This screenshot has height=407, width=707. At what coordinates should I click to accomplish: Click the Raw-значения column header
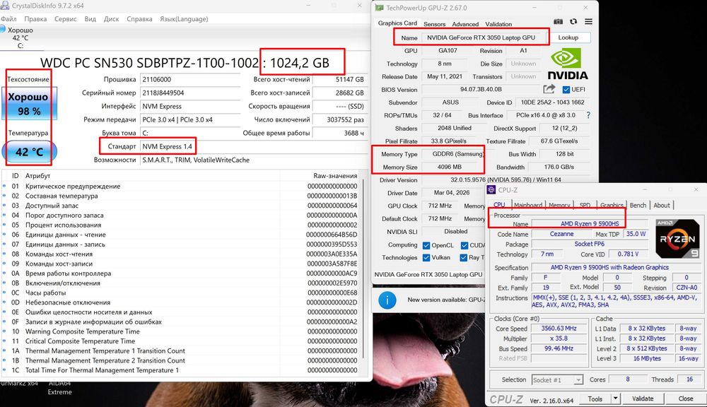coord(335,176)
